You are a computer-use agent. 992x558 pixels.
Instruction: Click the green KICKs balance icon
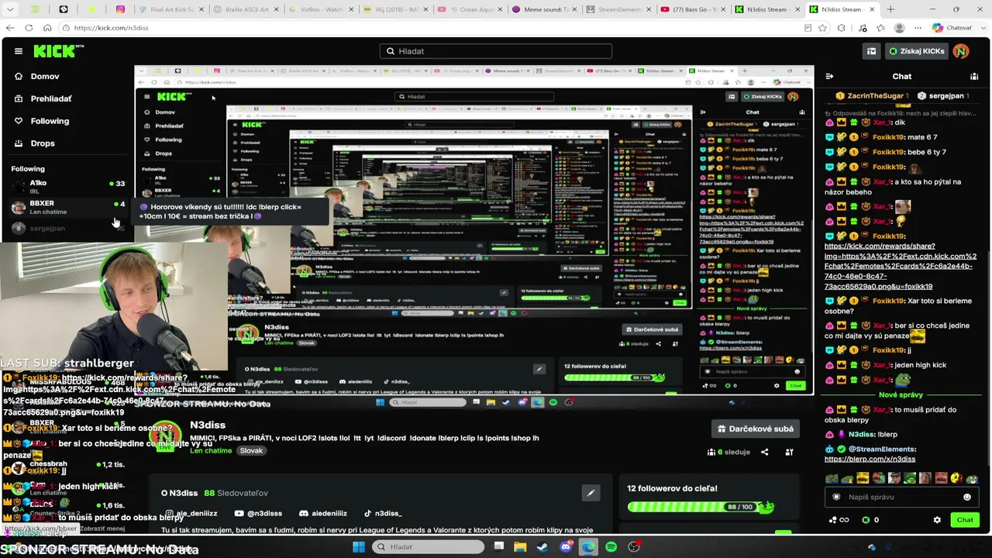(866, 520)
